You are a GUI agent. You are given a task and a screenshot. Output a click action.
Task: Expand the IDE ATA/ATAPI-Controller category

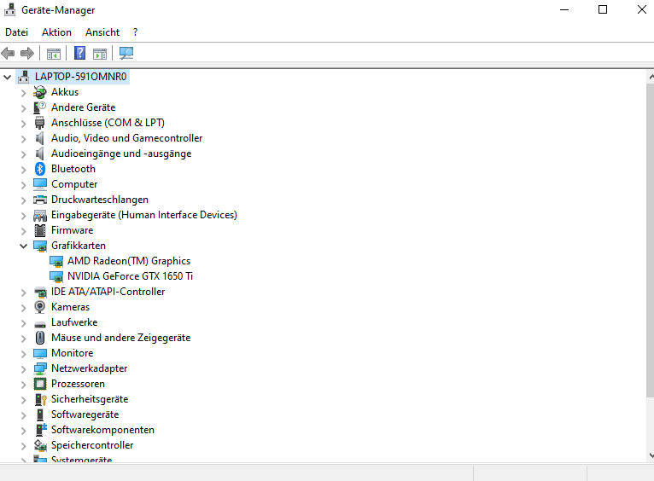pyautogui.click(x=23, y=292)
